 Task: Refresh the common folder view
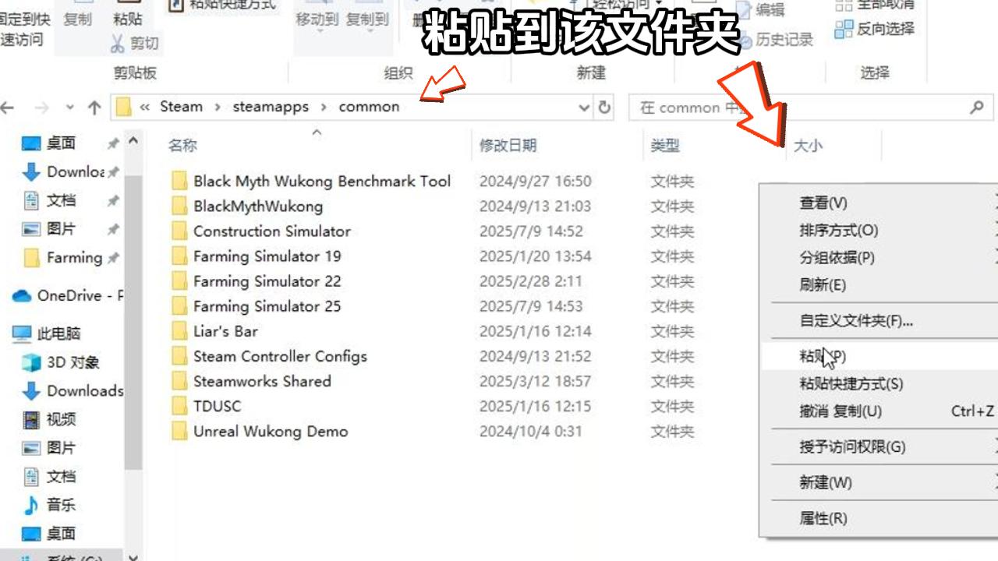coord(604,108)
